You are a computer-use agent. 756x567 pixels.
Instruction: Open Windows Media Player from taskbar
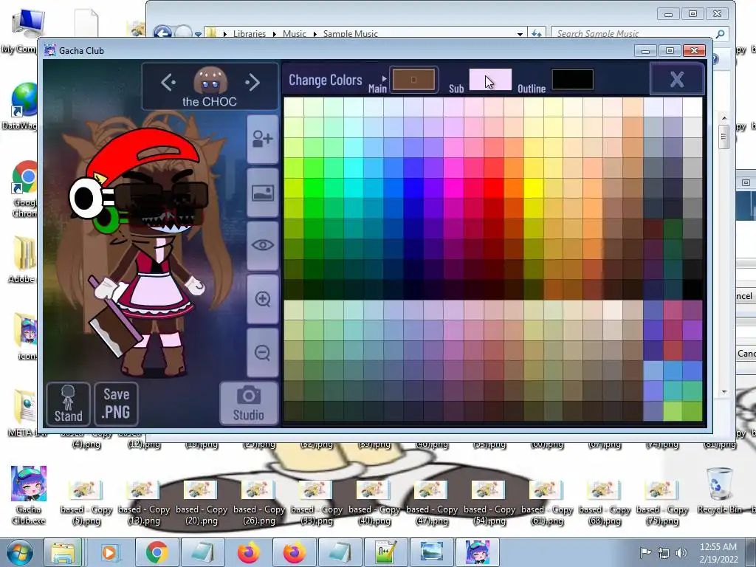coord(109,552)
